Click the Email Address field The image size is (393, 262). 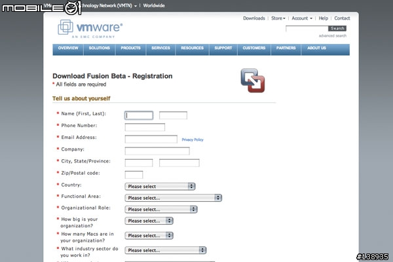click(151, 139)
